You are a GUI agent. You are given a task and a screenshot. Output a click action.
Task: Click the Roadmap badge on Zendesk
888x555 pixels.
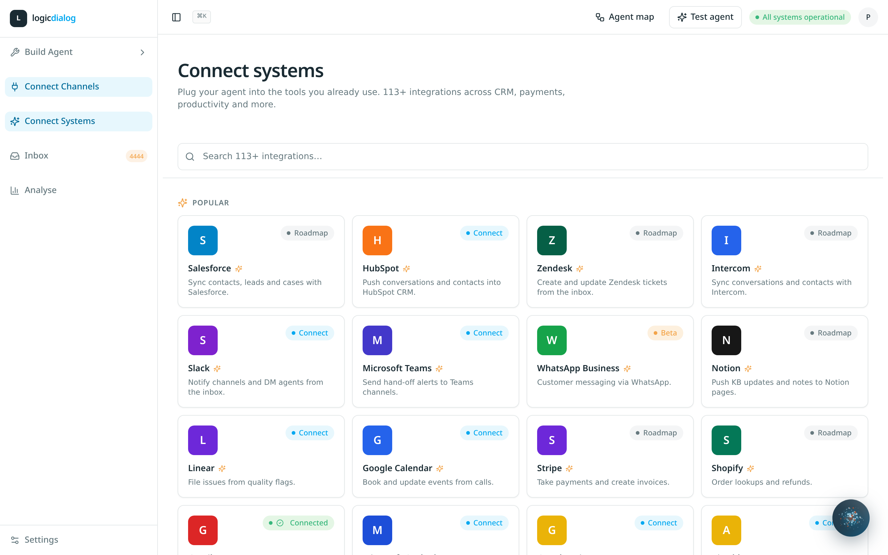(656, 233)
